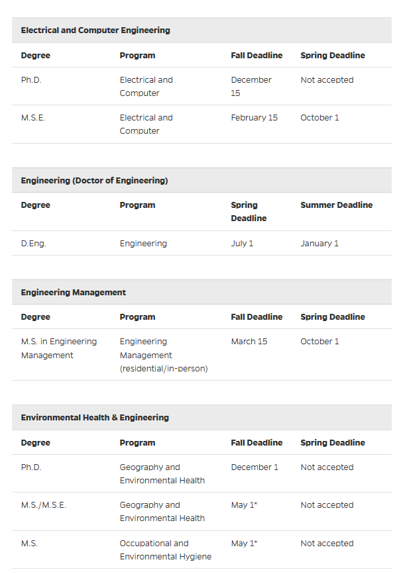Viewport: 401px width, 574px height.
Task: Click the M.S. row May 1* deadline
Action: (244, 544)
